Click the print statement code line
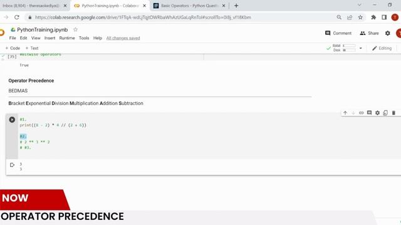Image resolution: width=401 pixels, height=225 pixels. pyautogui.click(x=53, y=125)
